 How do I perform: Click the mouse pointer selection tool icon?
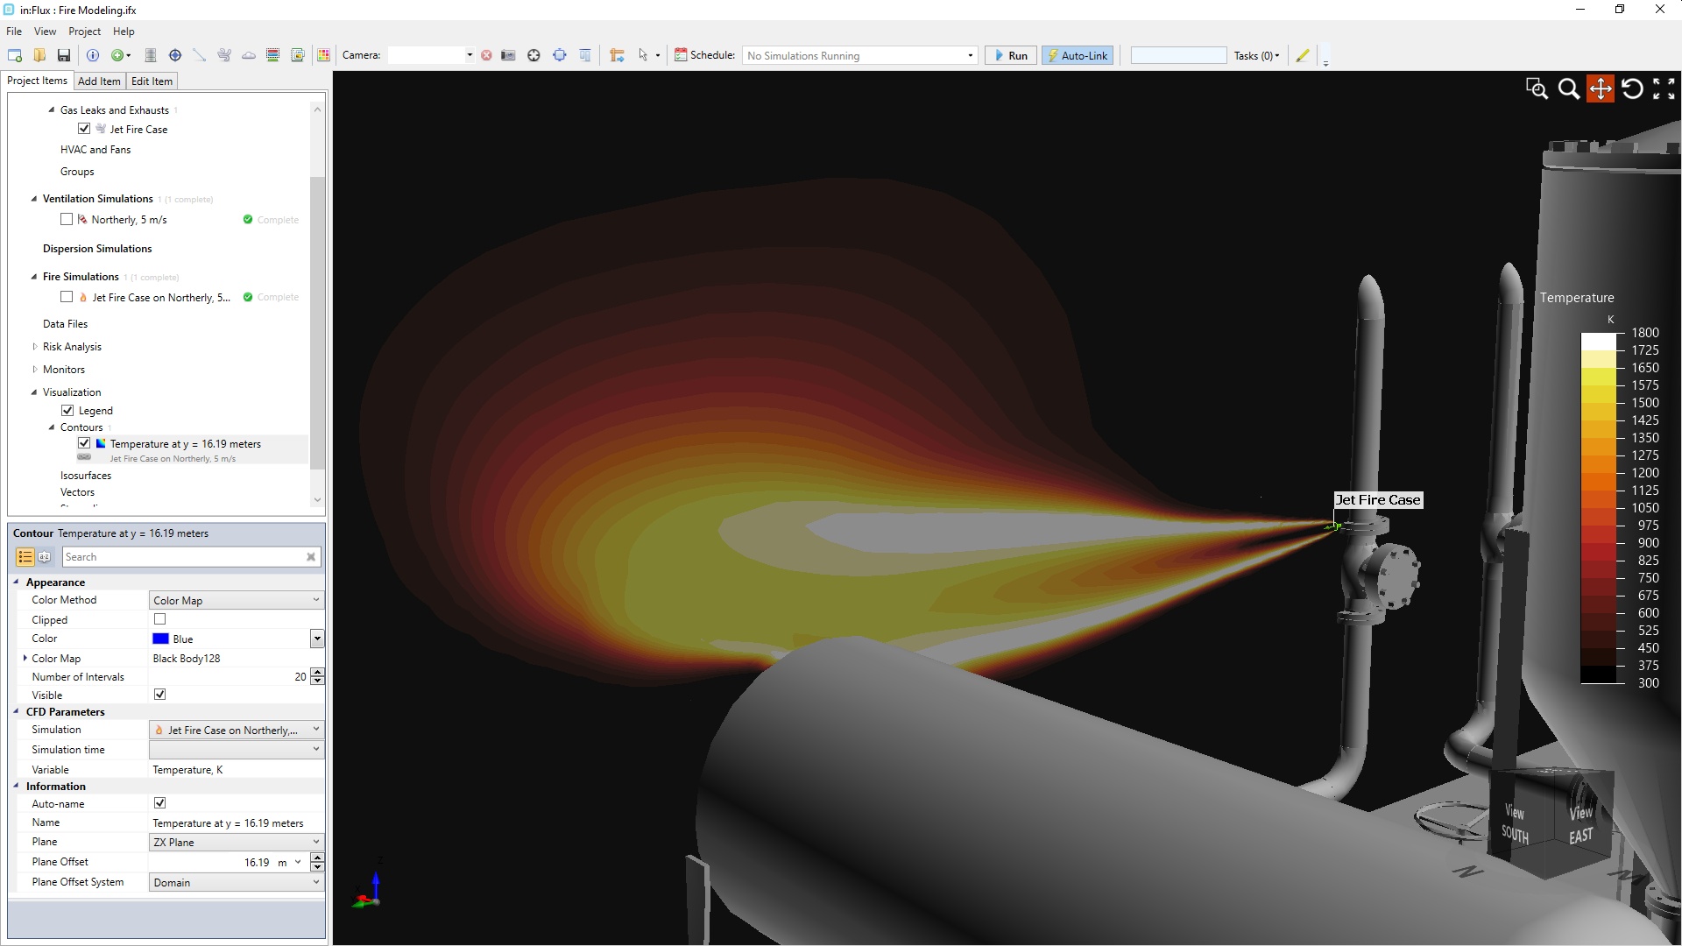coord(643,55)
